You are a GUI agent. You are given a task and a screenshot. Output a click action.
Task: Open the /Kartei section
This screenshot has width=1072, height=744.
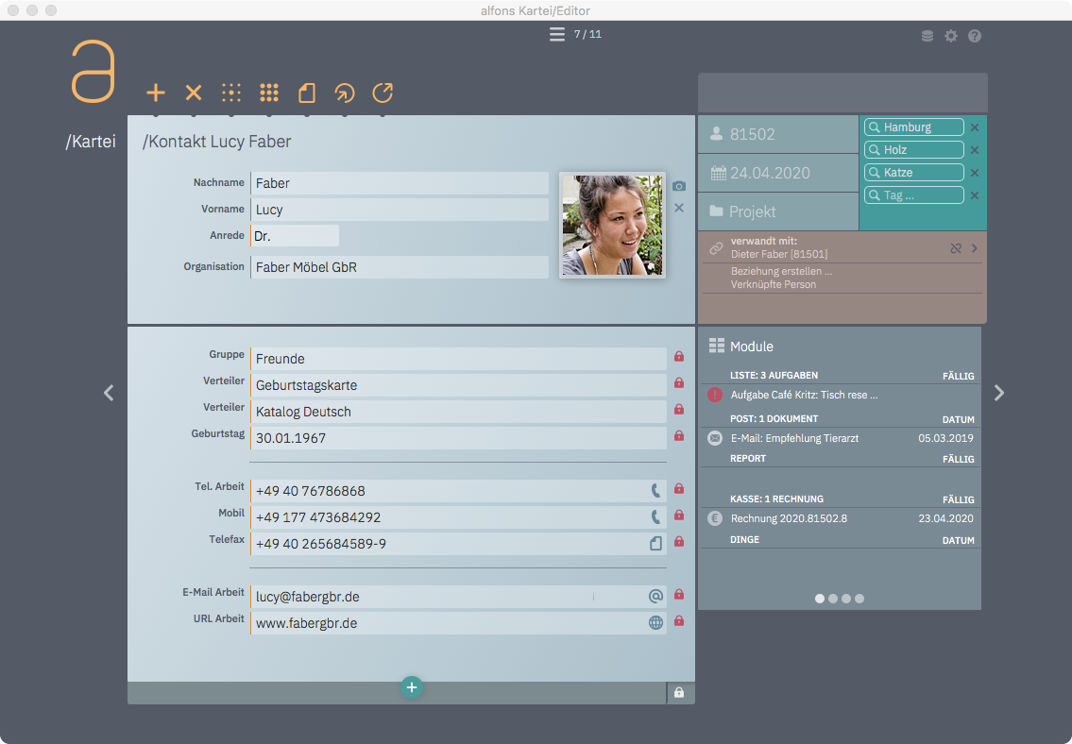[x=91, y=142]
